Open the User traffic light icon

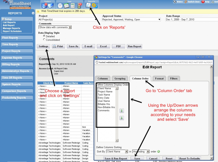click(x=80, y=6)
